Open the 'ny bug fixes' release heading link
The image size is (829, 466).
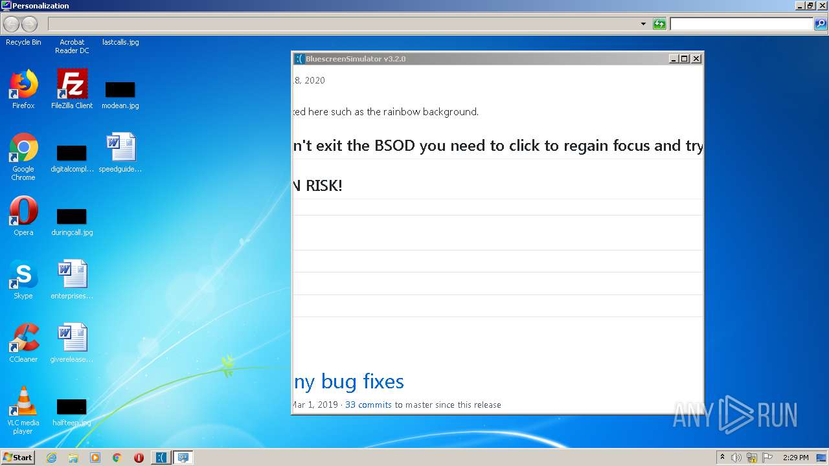(x=349, y=381)
